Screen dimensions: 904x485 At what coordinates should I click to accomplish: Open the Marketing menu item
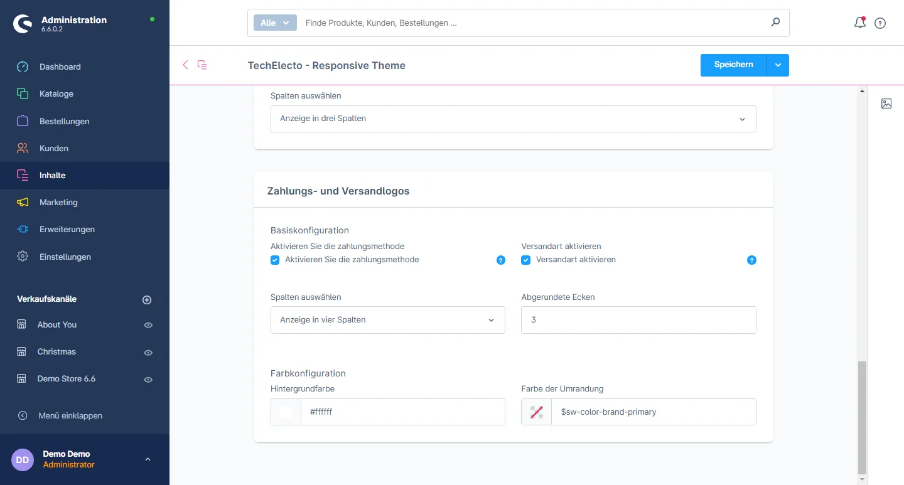tap(58, 202)
